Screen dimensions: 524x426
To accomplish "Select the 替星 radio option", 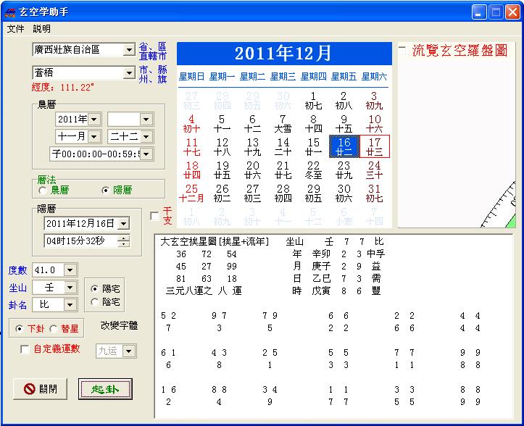I will (54, 329).
